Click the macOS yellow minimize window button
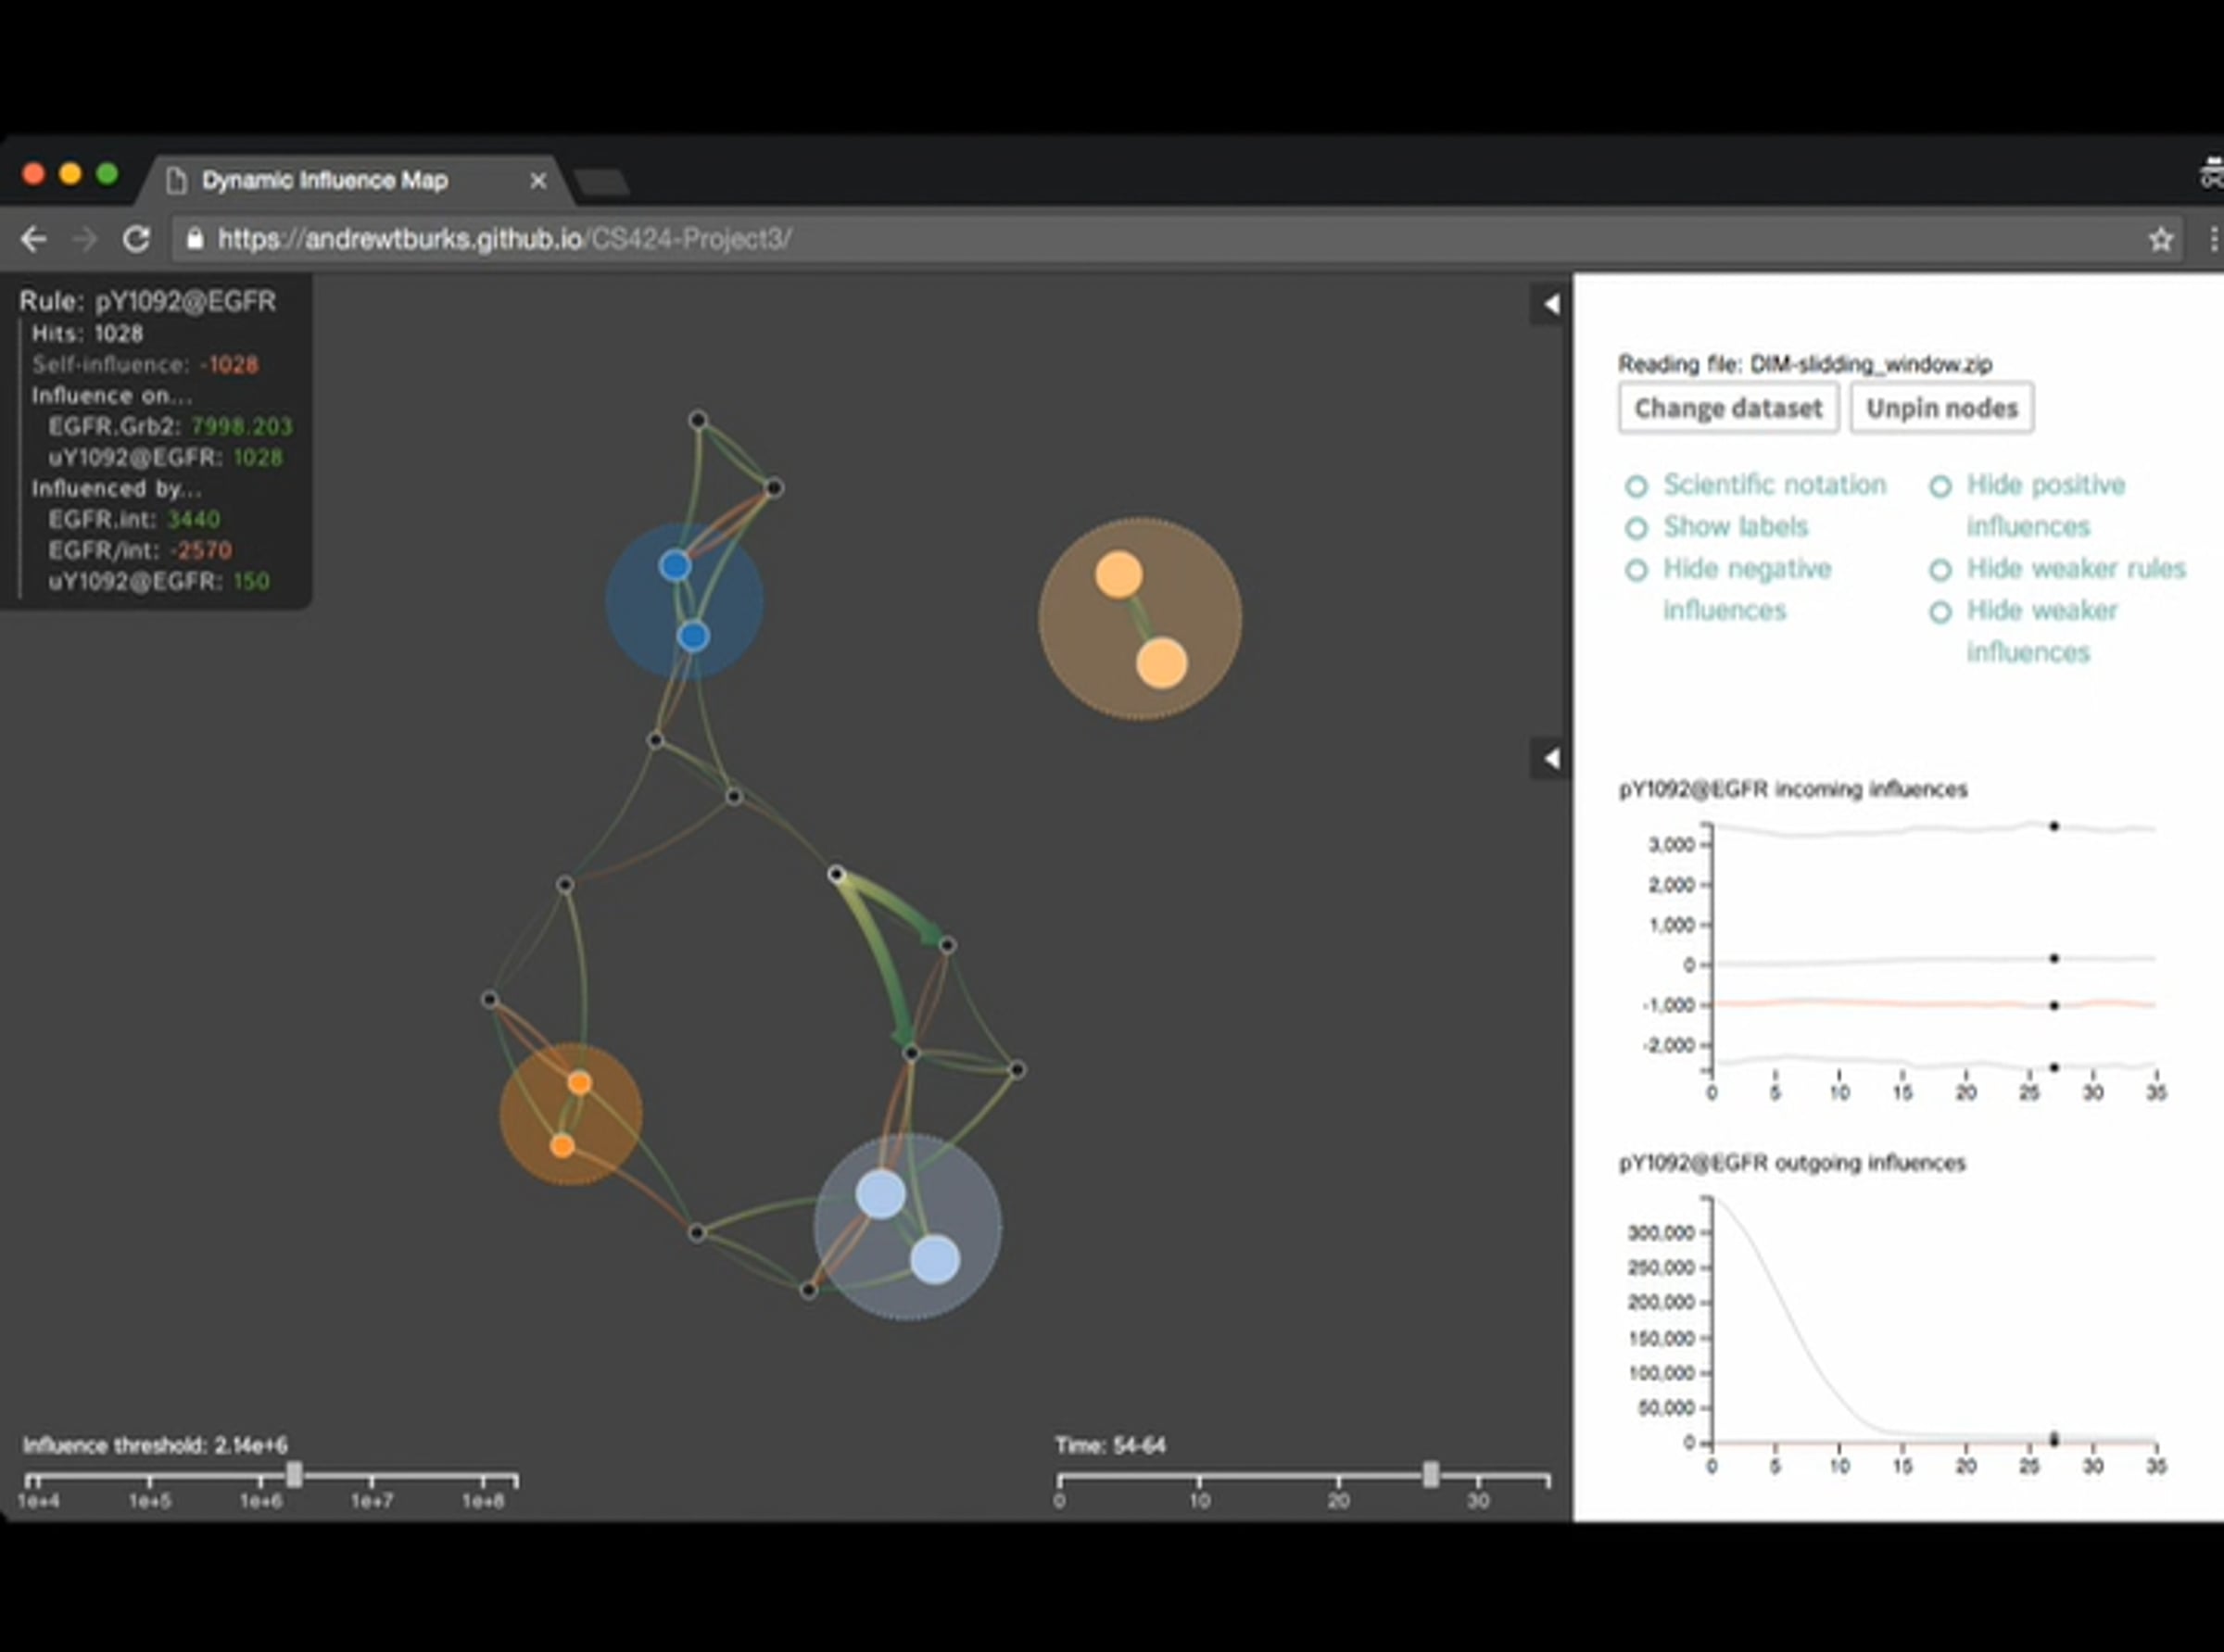Screen dimensions: 2224x1652 70,174
